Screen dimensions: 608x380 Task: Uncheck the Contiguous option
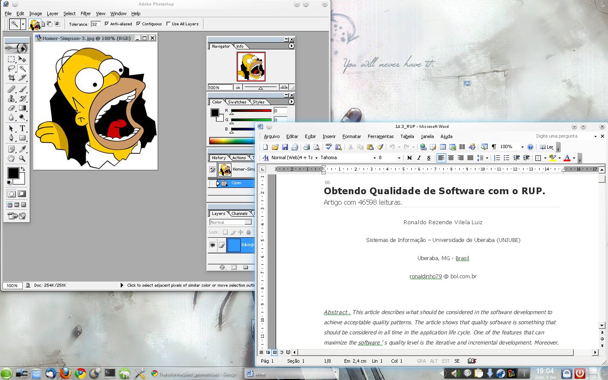pyautogui.click(x=138, y=24)
